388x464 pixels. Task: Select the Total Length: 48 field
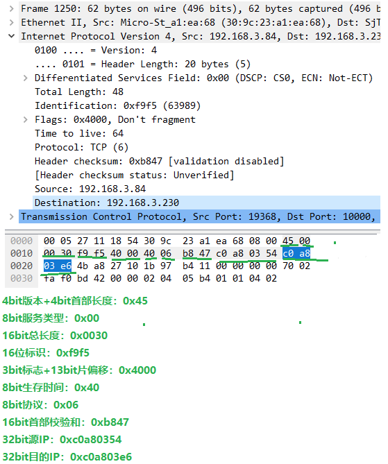coord(206,92)
